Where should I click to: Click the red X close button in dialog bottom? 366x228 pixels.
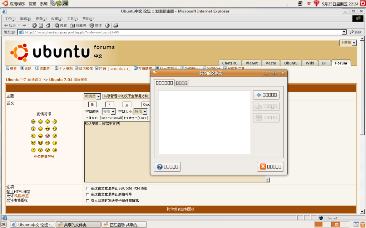[x=270, y=167]
